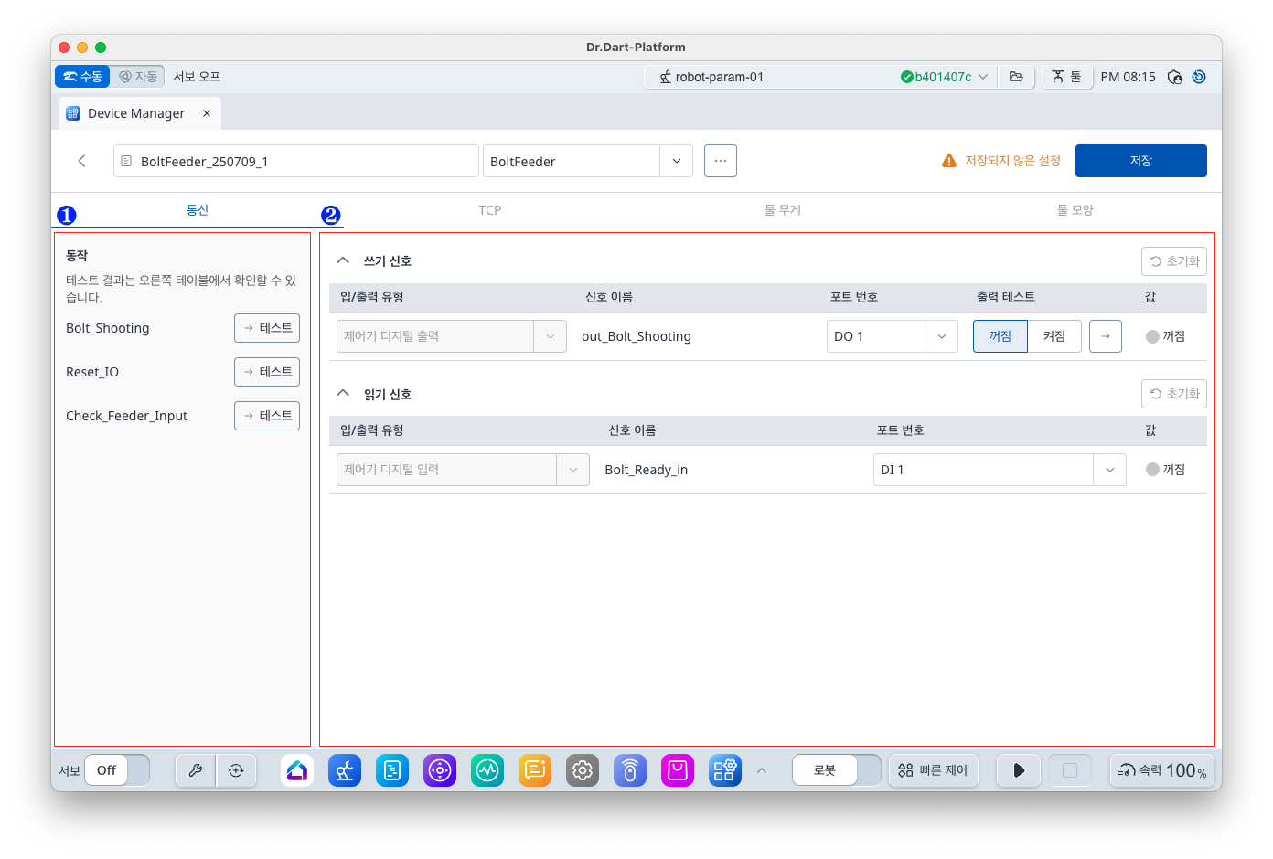
Task: Switch to 자동 mode
Action: point(138,77)
